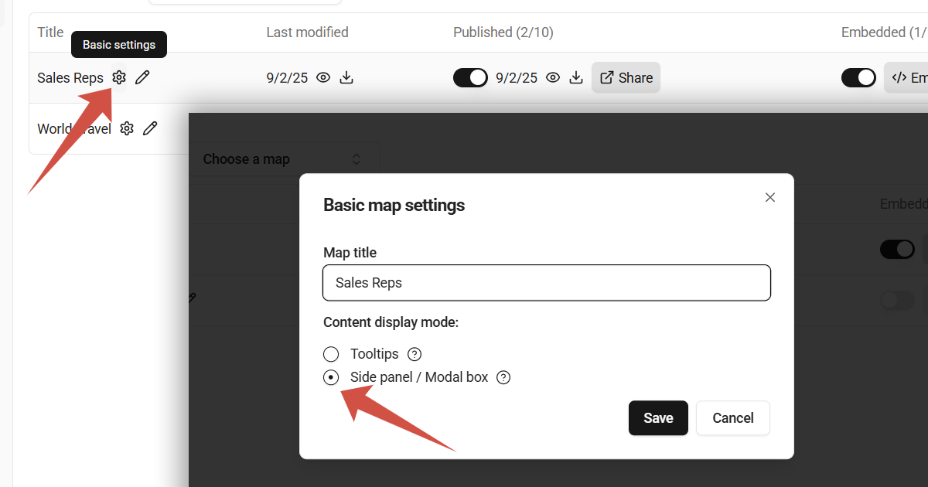Viewport: 928px width, 487px height.
Task: Toggle Sales Reps embedded switch
Action: [858, 77]
